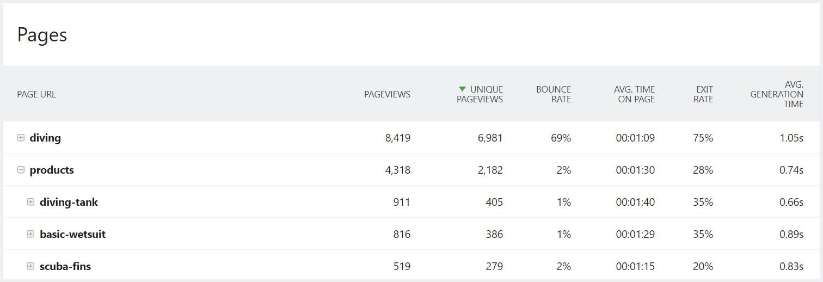Open the diving page label
Screen dimensions: 823x282
(x=45, y=138)
